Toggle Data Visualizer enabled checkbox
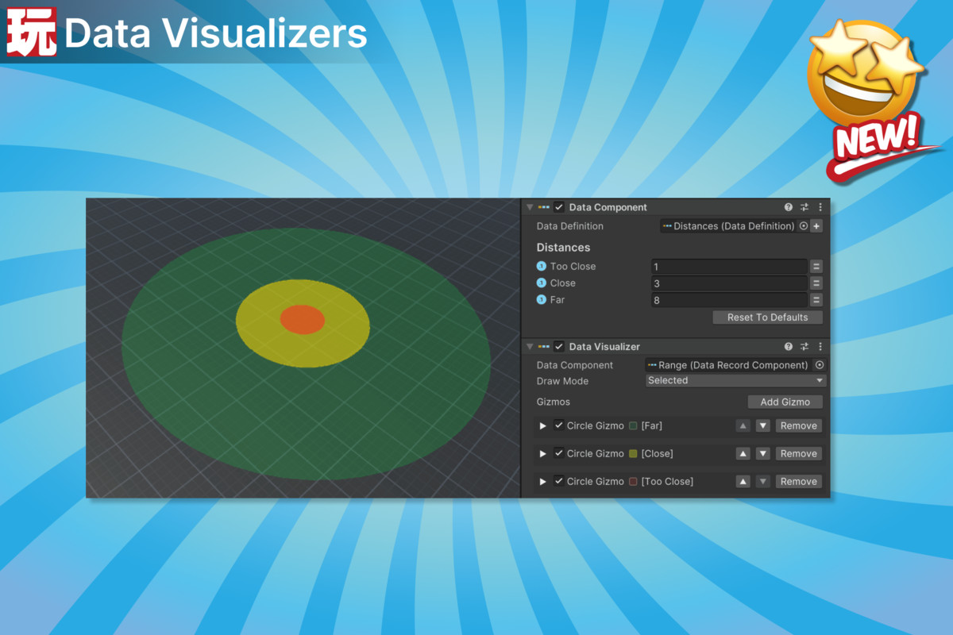 (559, 347)
